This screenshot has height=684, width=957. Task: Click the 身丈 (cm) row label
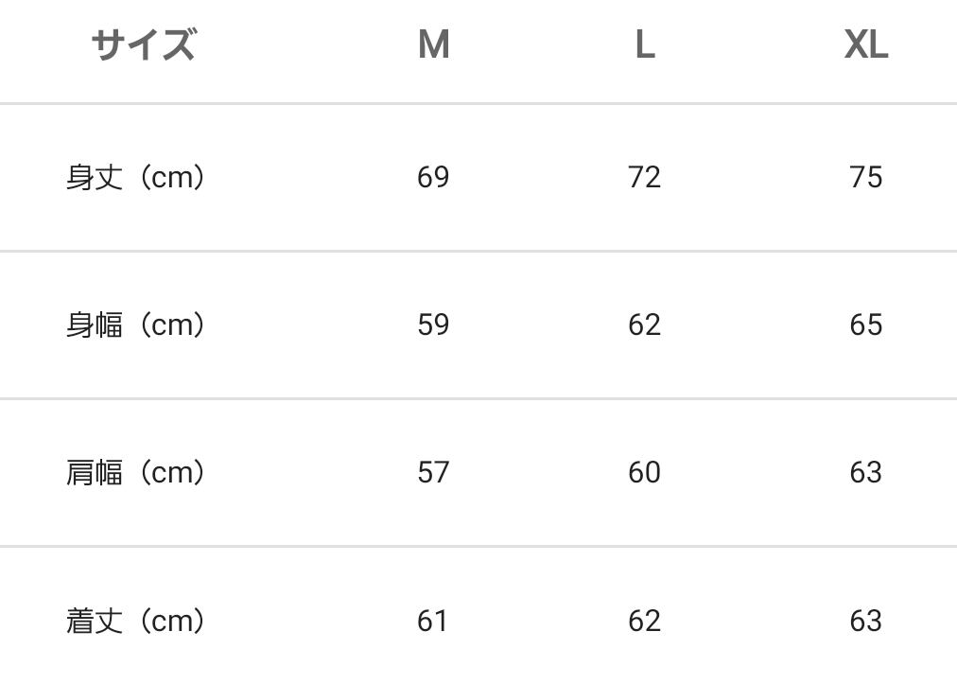[x=136, y=177]
